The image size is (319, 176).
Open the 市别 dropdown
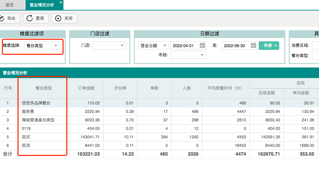tap(202, 55)
